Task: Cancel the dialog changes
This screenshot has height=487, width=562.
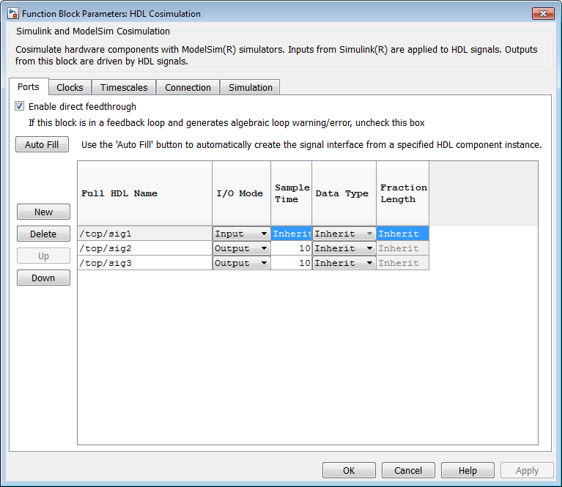Action: pyautogui.click(x=408, y=470)
